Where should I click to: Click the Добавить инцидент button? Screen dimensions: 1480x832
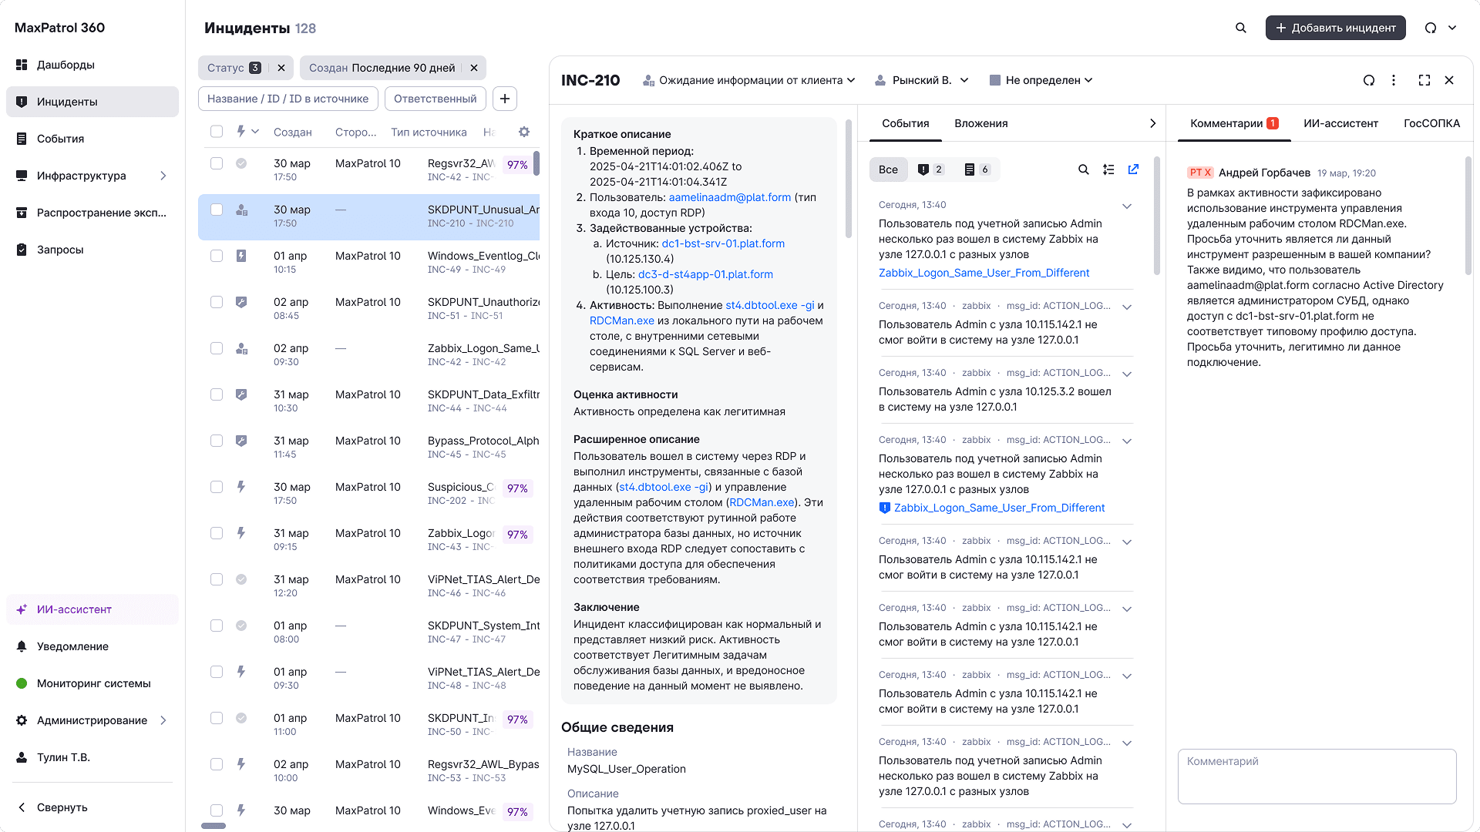click(x=1335, y=28)
